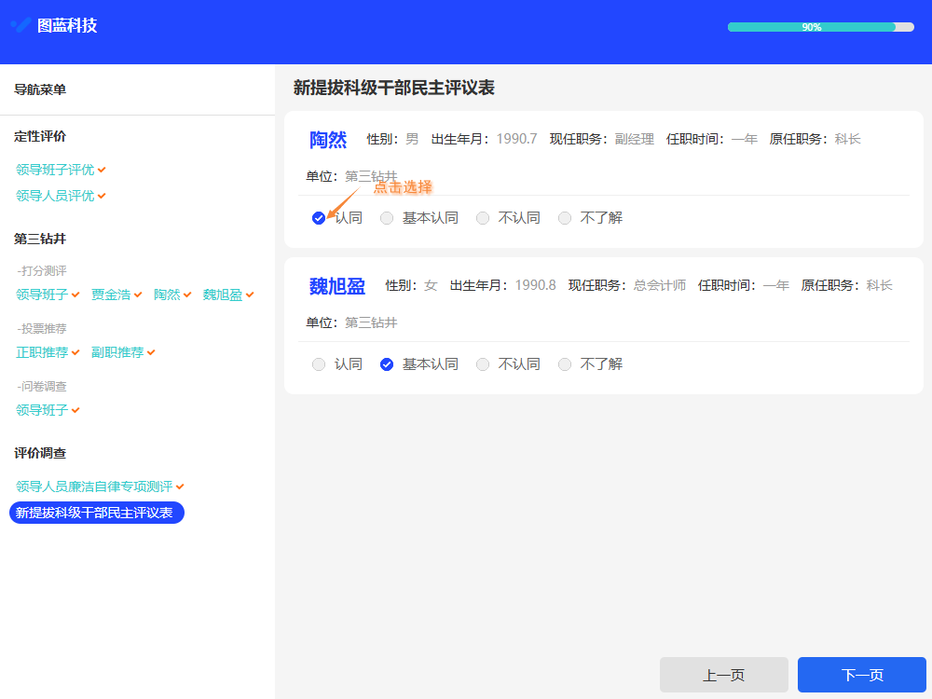Expand the 陶然 chevron under 打分测评
Viewport: 932px width, 699px height.
pos(186,293)
